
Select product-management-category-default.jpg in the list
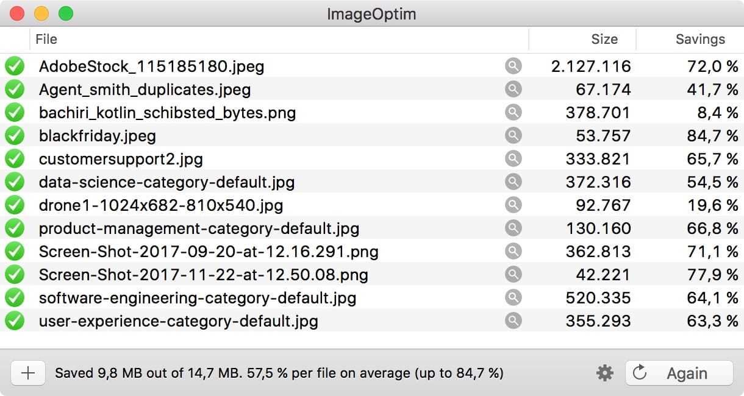pos(199,228)
